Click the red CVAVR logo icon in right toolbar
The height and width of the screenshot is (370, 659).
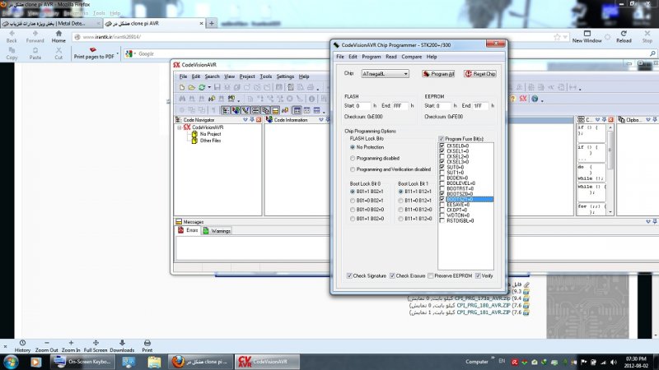pos(523,99)
